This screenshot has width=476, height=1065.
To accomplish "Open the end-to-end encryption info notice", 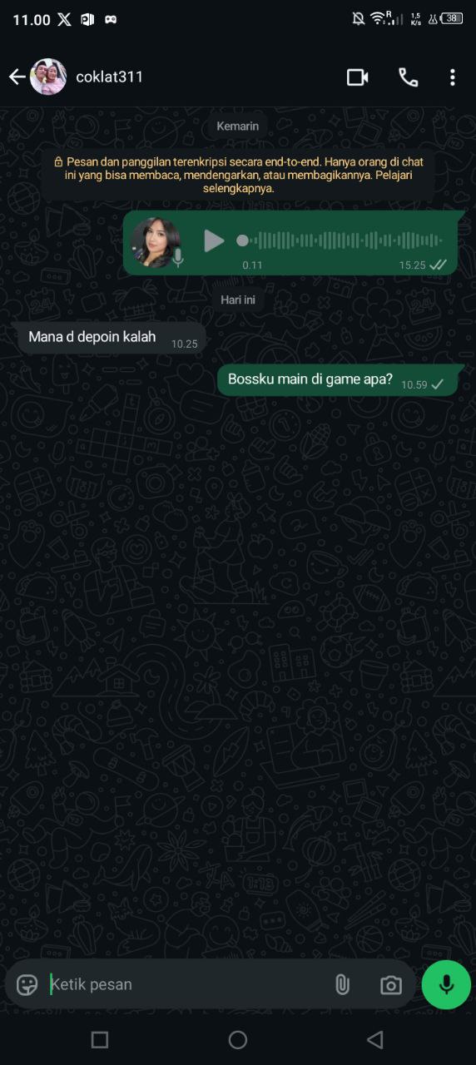I will [238, 175].
